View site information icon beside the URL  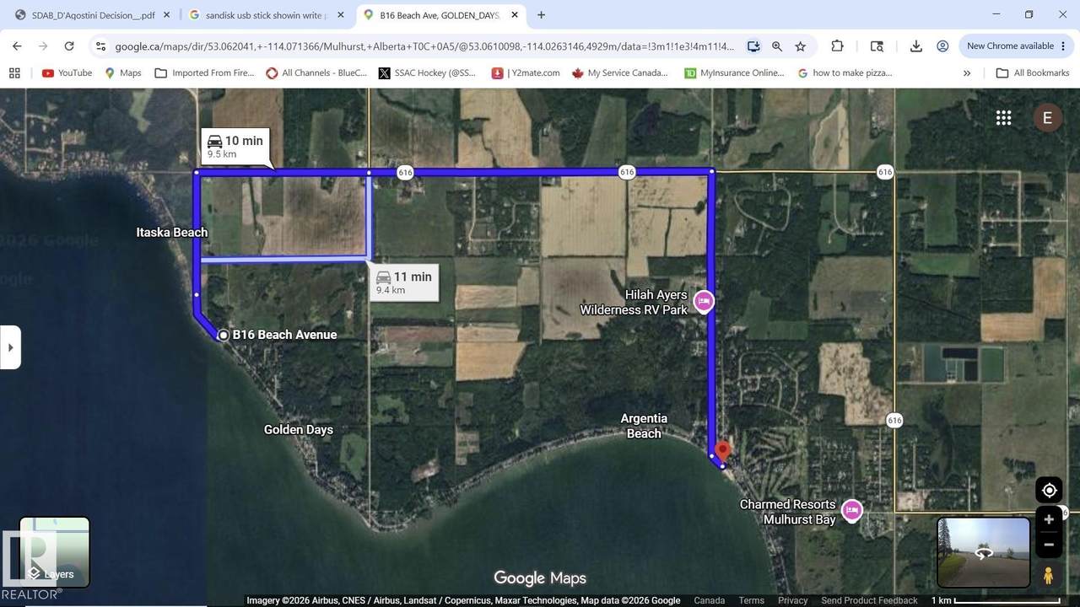100,46
